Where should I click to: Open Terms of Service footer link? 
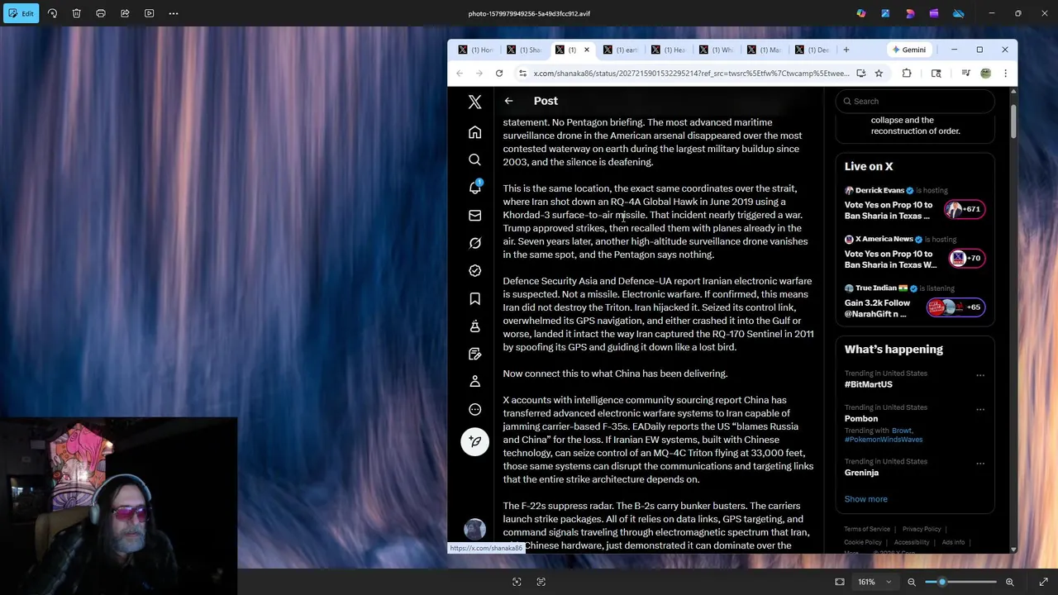867,529
